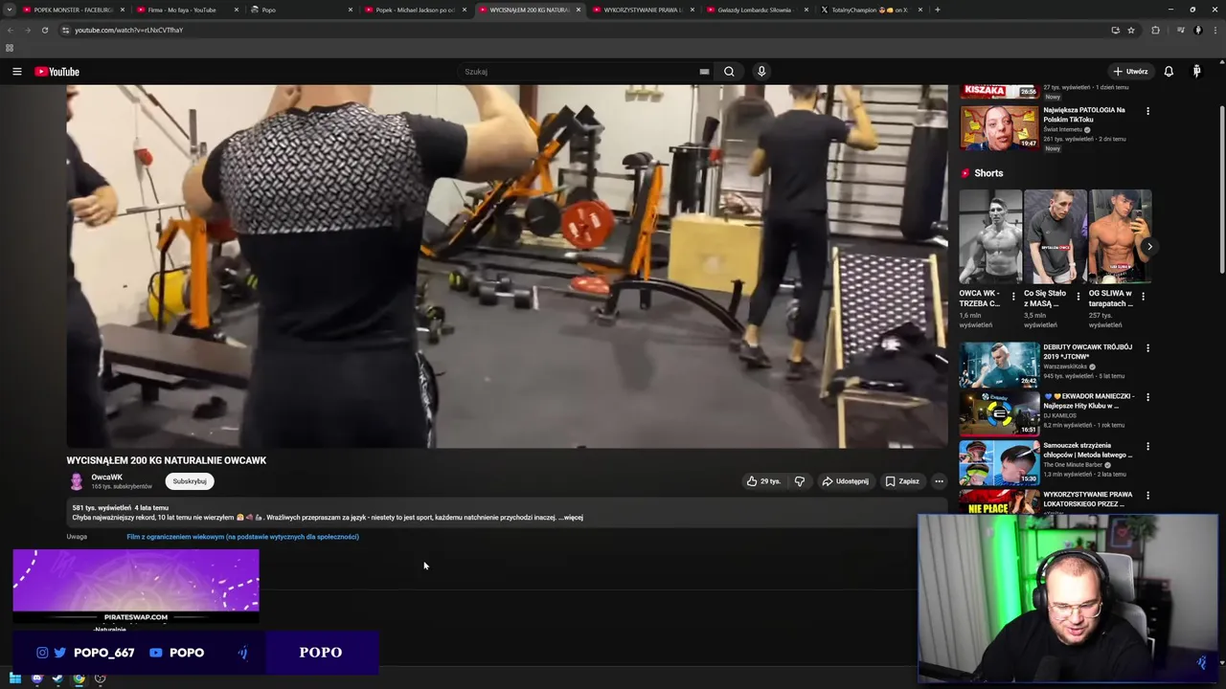Open Chrome three-dot menu

coord(1215,30)
